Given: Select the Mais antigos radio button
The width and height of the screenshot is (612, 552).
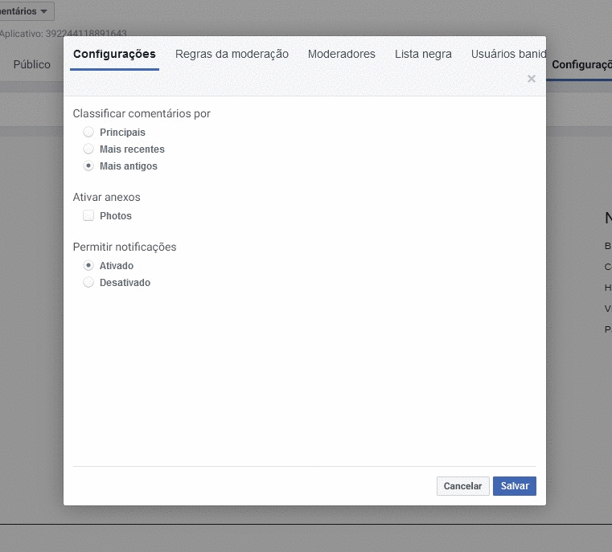Looking at the screenshot, I should click(88, 166).
